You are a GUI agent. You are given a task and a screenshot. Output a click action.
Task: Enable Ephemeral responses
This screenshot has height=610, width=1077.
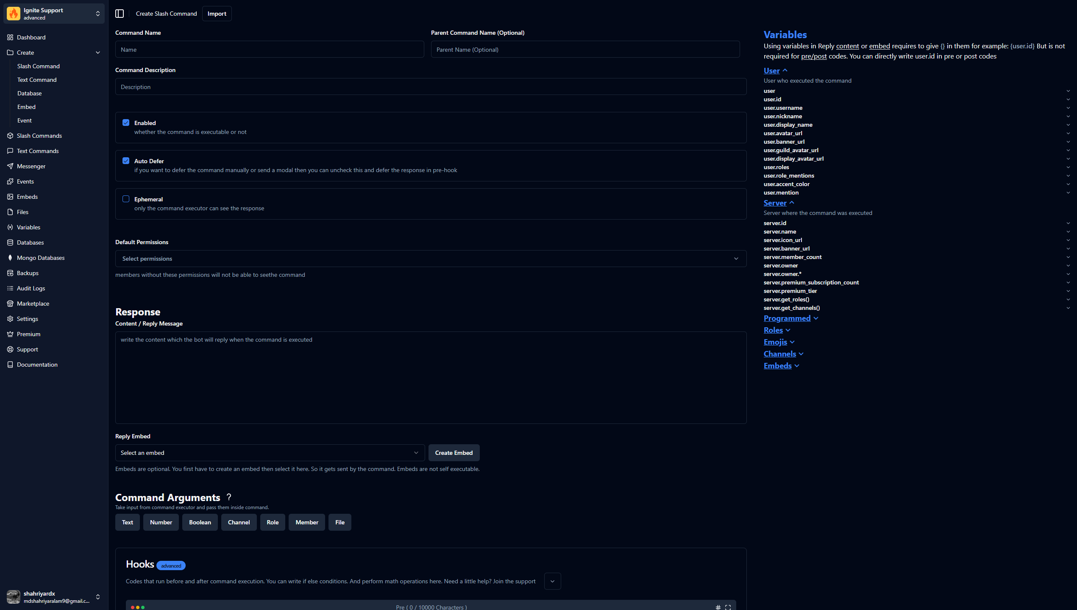[126, 199]
